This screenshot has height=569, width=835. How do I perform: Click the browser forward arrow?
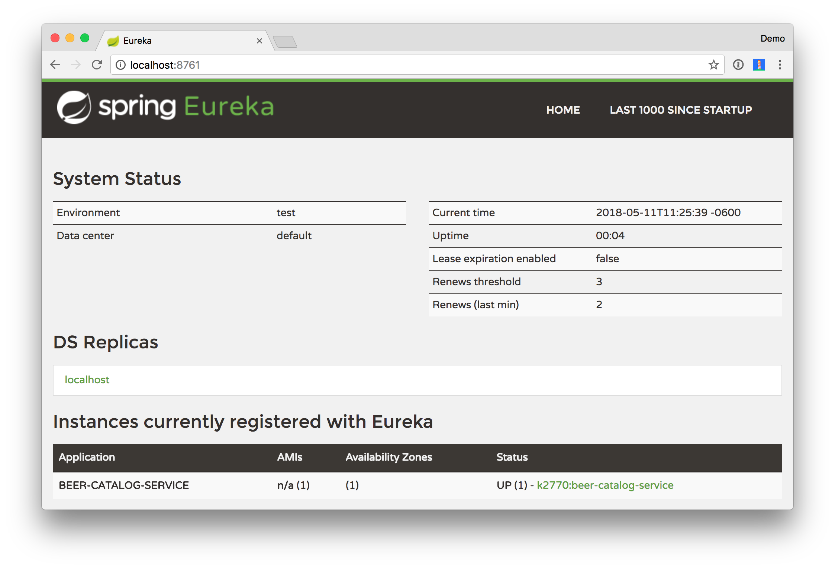76,65
